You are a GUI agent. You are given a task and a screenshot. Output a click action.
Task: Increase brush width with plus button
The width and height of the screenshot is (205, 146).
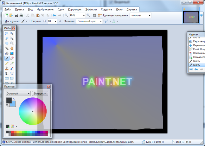[60, 21]
